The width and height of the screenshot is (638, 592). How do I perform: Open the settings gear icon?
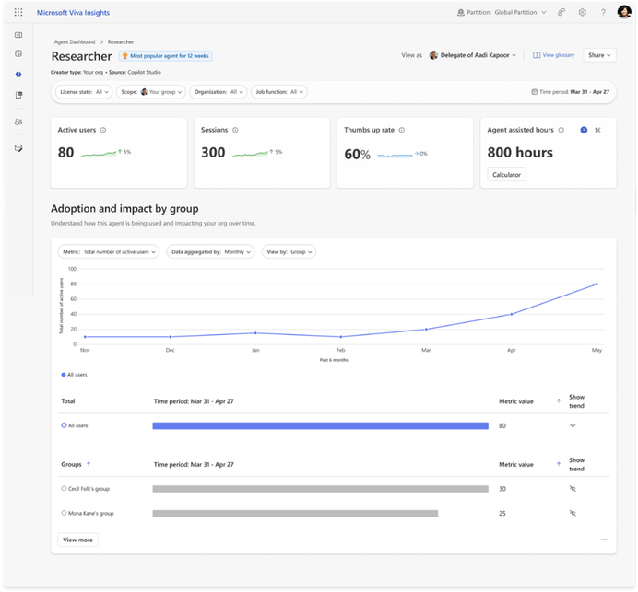[x=583, y=12]
